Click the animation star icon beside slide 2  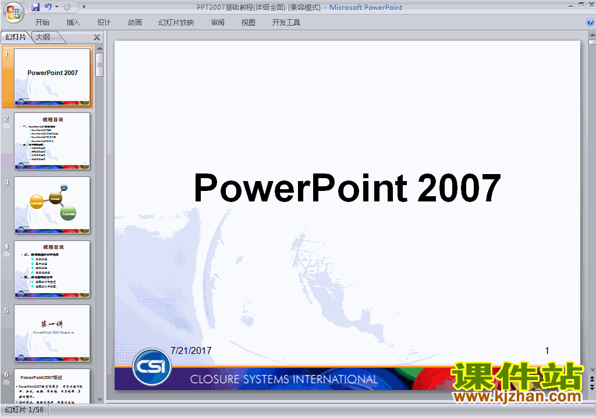(x=6, y=126)
